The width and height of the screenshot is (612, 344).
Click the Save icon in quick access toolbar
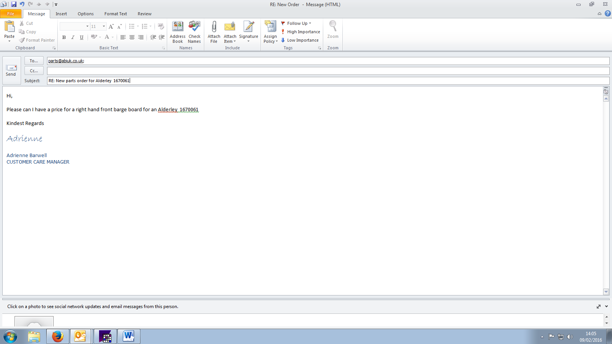(x=14, y=4)
